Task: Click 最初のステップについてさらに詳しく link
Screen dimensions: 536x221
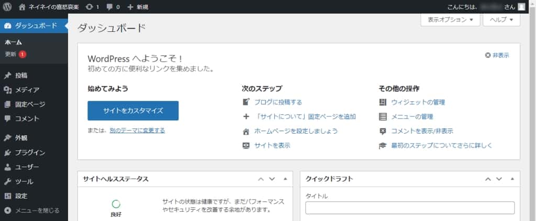Action: 441,145
